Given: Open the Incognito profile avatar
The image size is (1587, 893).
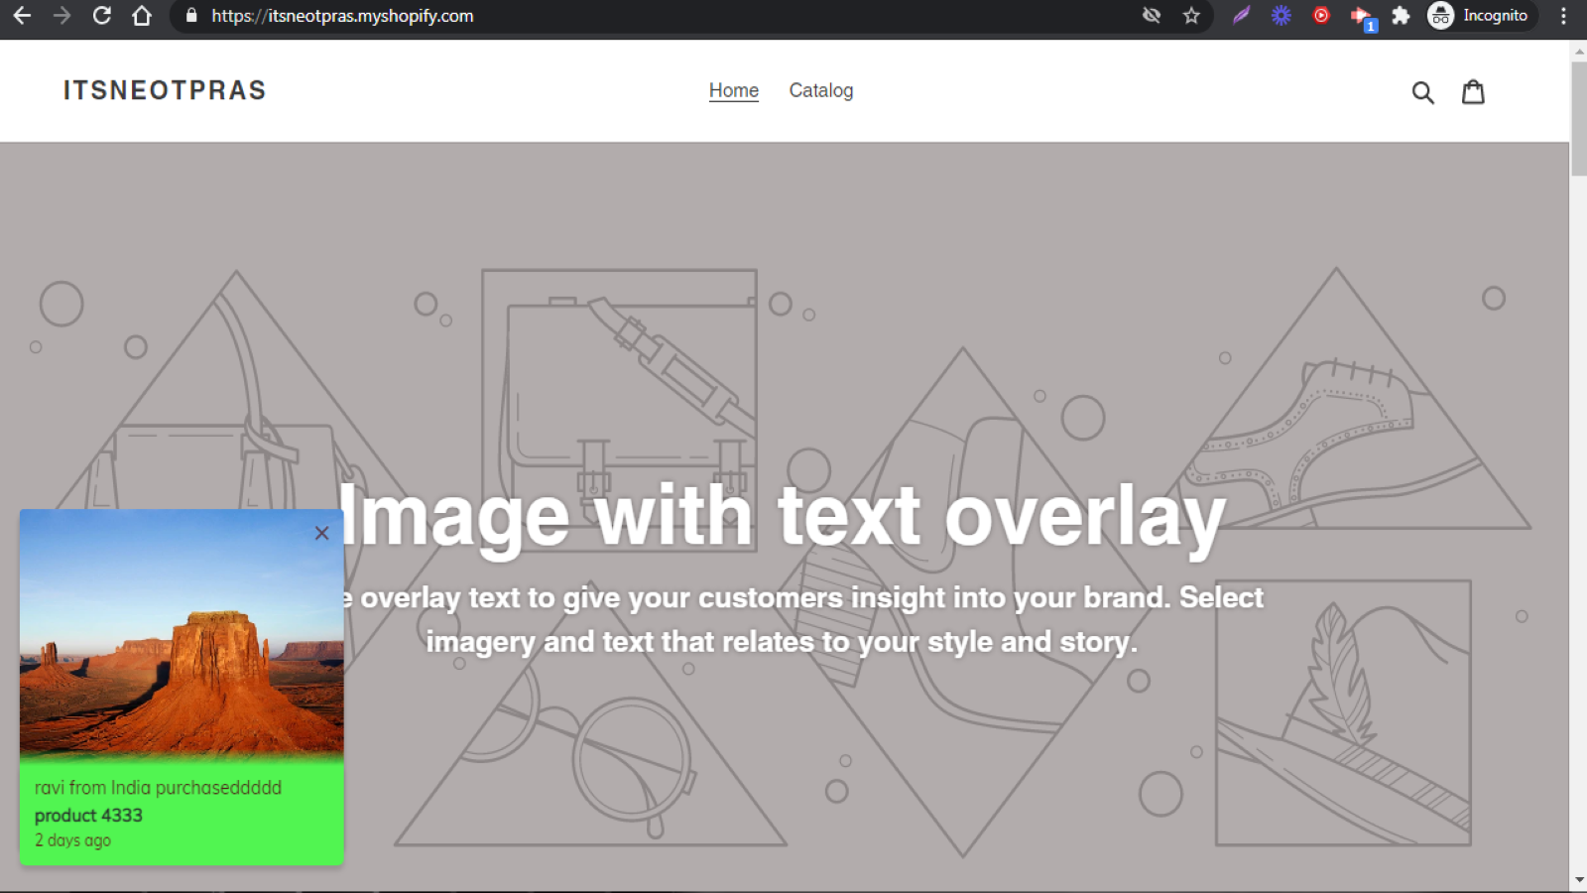Looking at the screenshot, I should click(x=1440, y=16).
